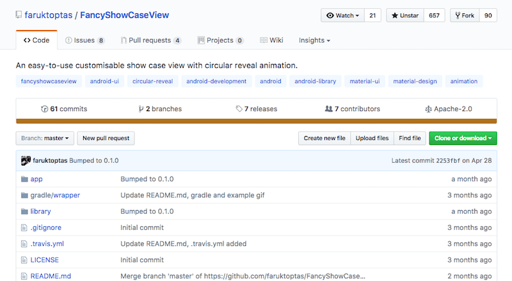Image resolution: width=512 pixels, height=281 pixels.
Task: Open the .gitignore file link
Action: 46,227
